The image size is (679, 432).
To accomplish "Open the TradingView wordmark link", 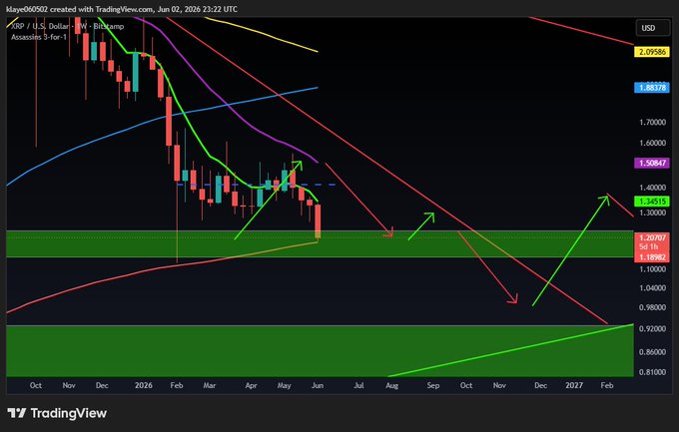I will [x=69, y=413].
